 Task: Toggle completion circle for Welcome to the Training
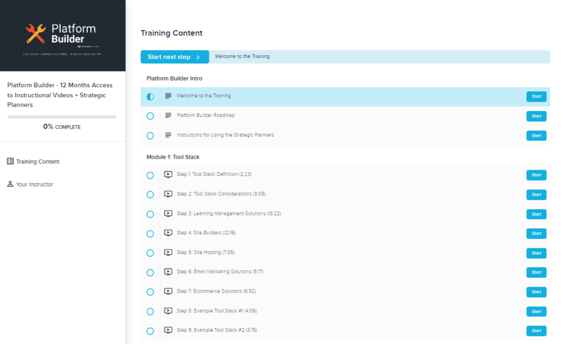pyautogui.click(x=150, y=97)
